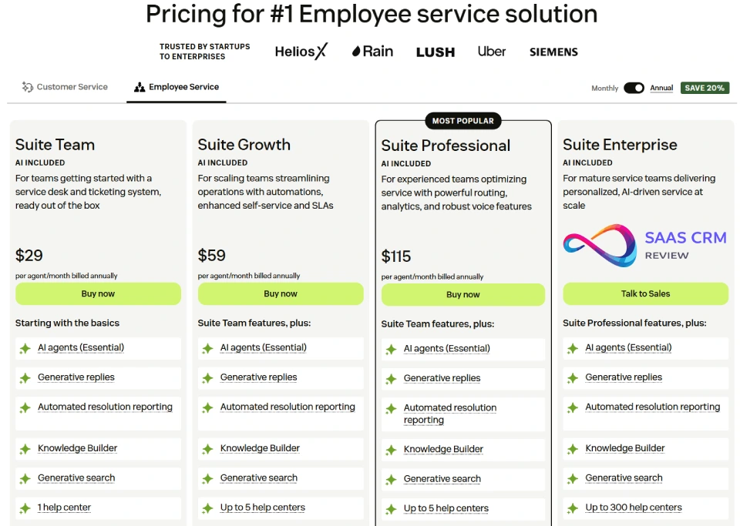This screenshot has height=526, width=740.
Task: Select the Annual billing option
Action: [661, 88]
